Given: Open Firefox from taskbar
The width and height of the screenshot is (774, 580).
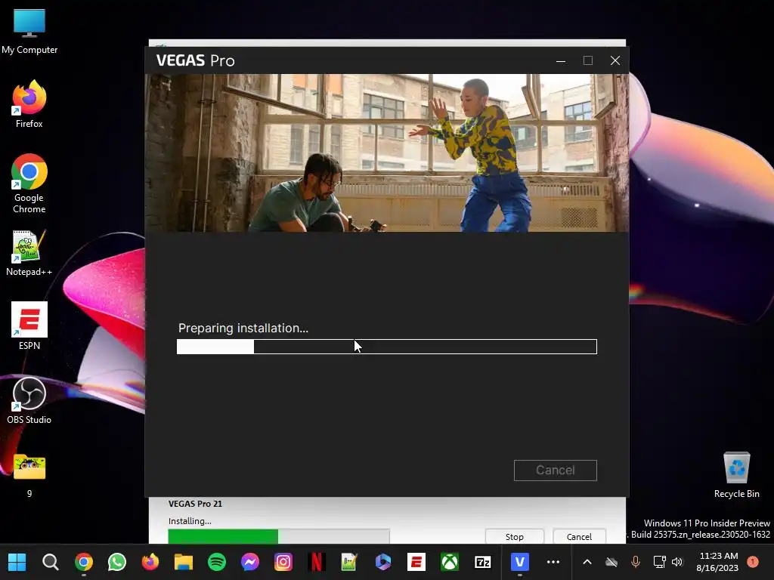Looking at the screenshot, I should tap(150, 562).
